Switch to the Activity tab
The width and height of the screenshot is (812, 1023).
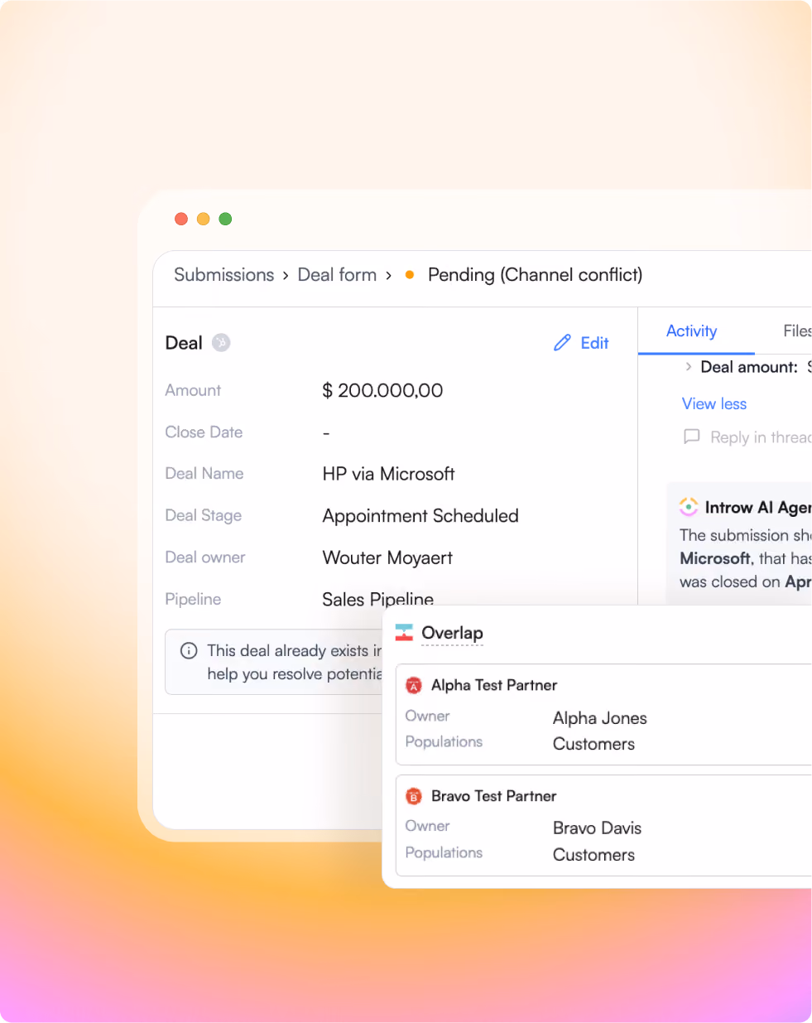click(692, 331)
